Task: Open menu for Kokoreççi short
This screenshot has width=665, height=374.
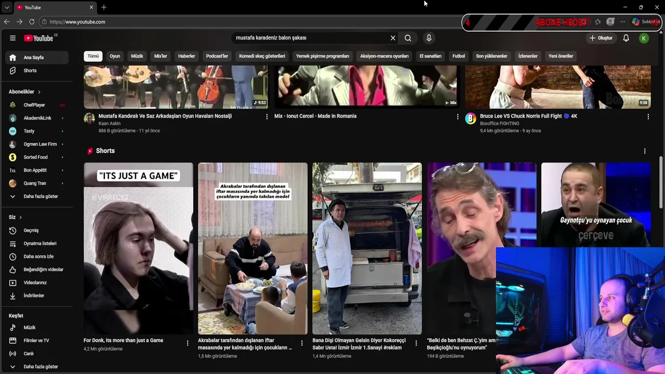Action: (x=416, y=343)
